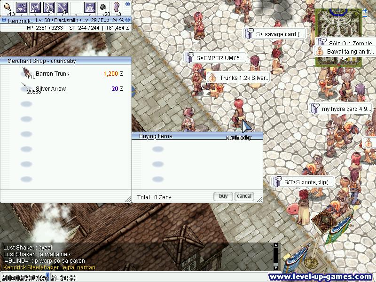Select the dark stone item in hotbar

(x=103, y=7)
